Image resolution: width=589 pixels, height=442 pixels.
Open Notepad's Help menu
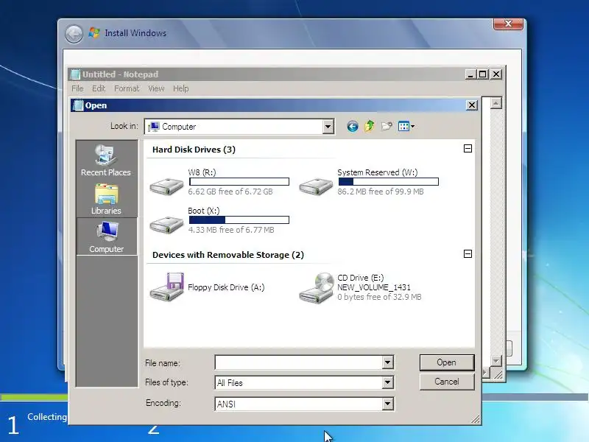(x=180, y=88)
